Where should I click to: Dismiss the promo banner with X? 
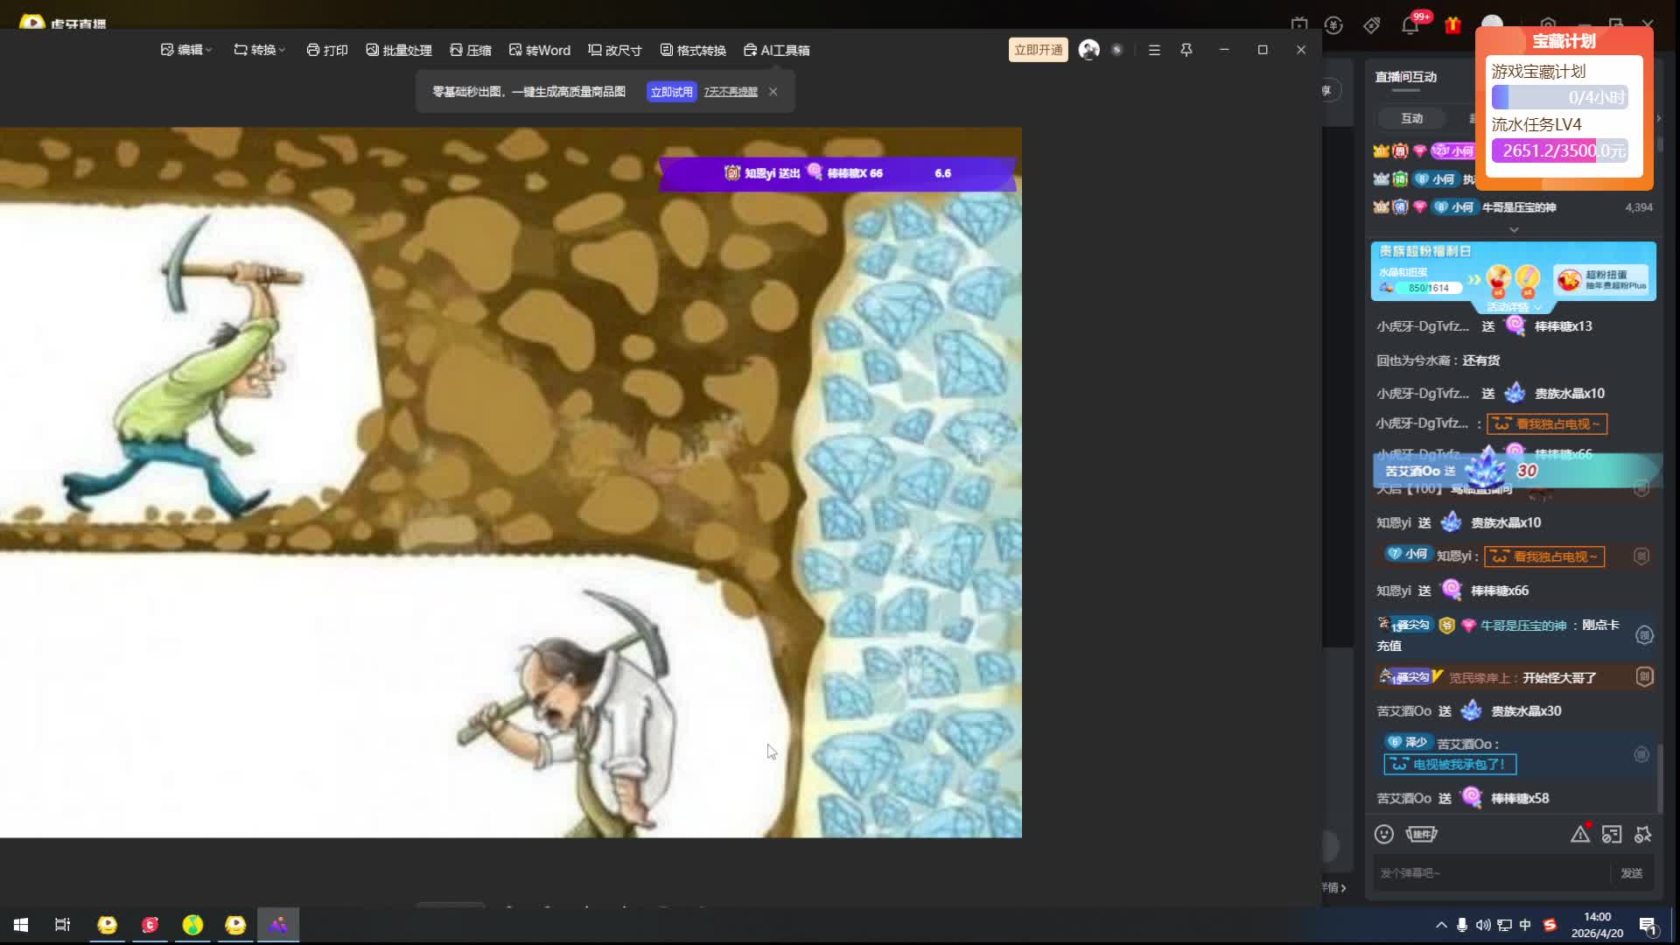(773, 91)
